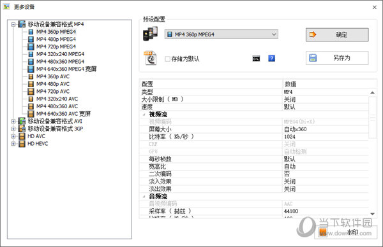Image resolution: width=383 pixels, height=247 pixels.
Task: Collapse the 视频流 section
Action: (144, 115)
